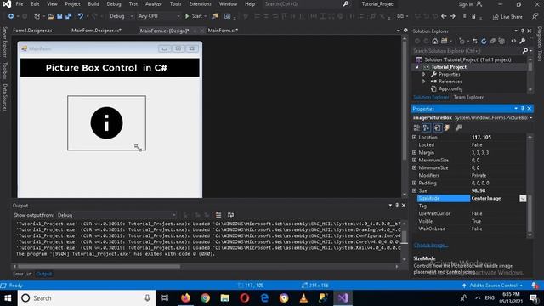Toggle Properties view button in Properties panel
Image resolution: width=544 pixels, height=306 pixels.
(437, 128)
